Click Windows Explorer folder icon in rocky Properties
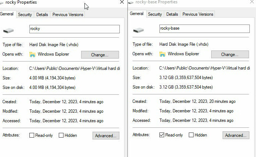The height and width of the screenshot is (157, 256). [32, 55]
